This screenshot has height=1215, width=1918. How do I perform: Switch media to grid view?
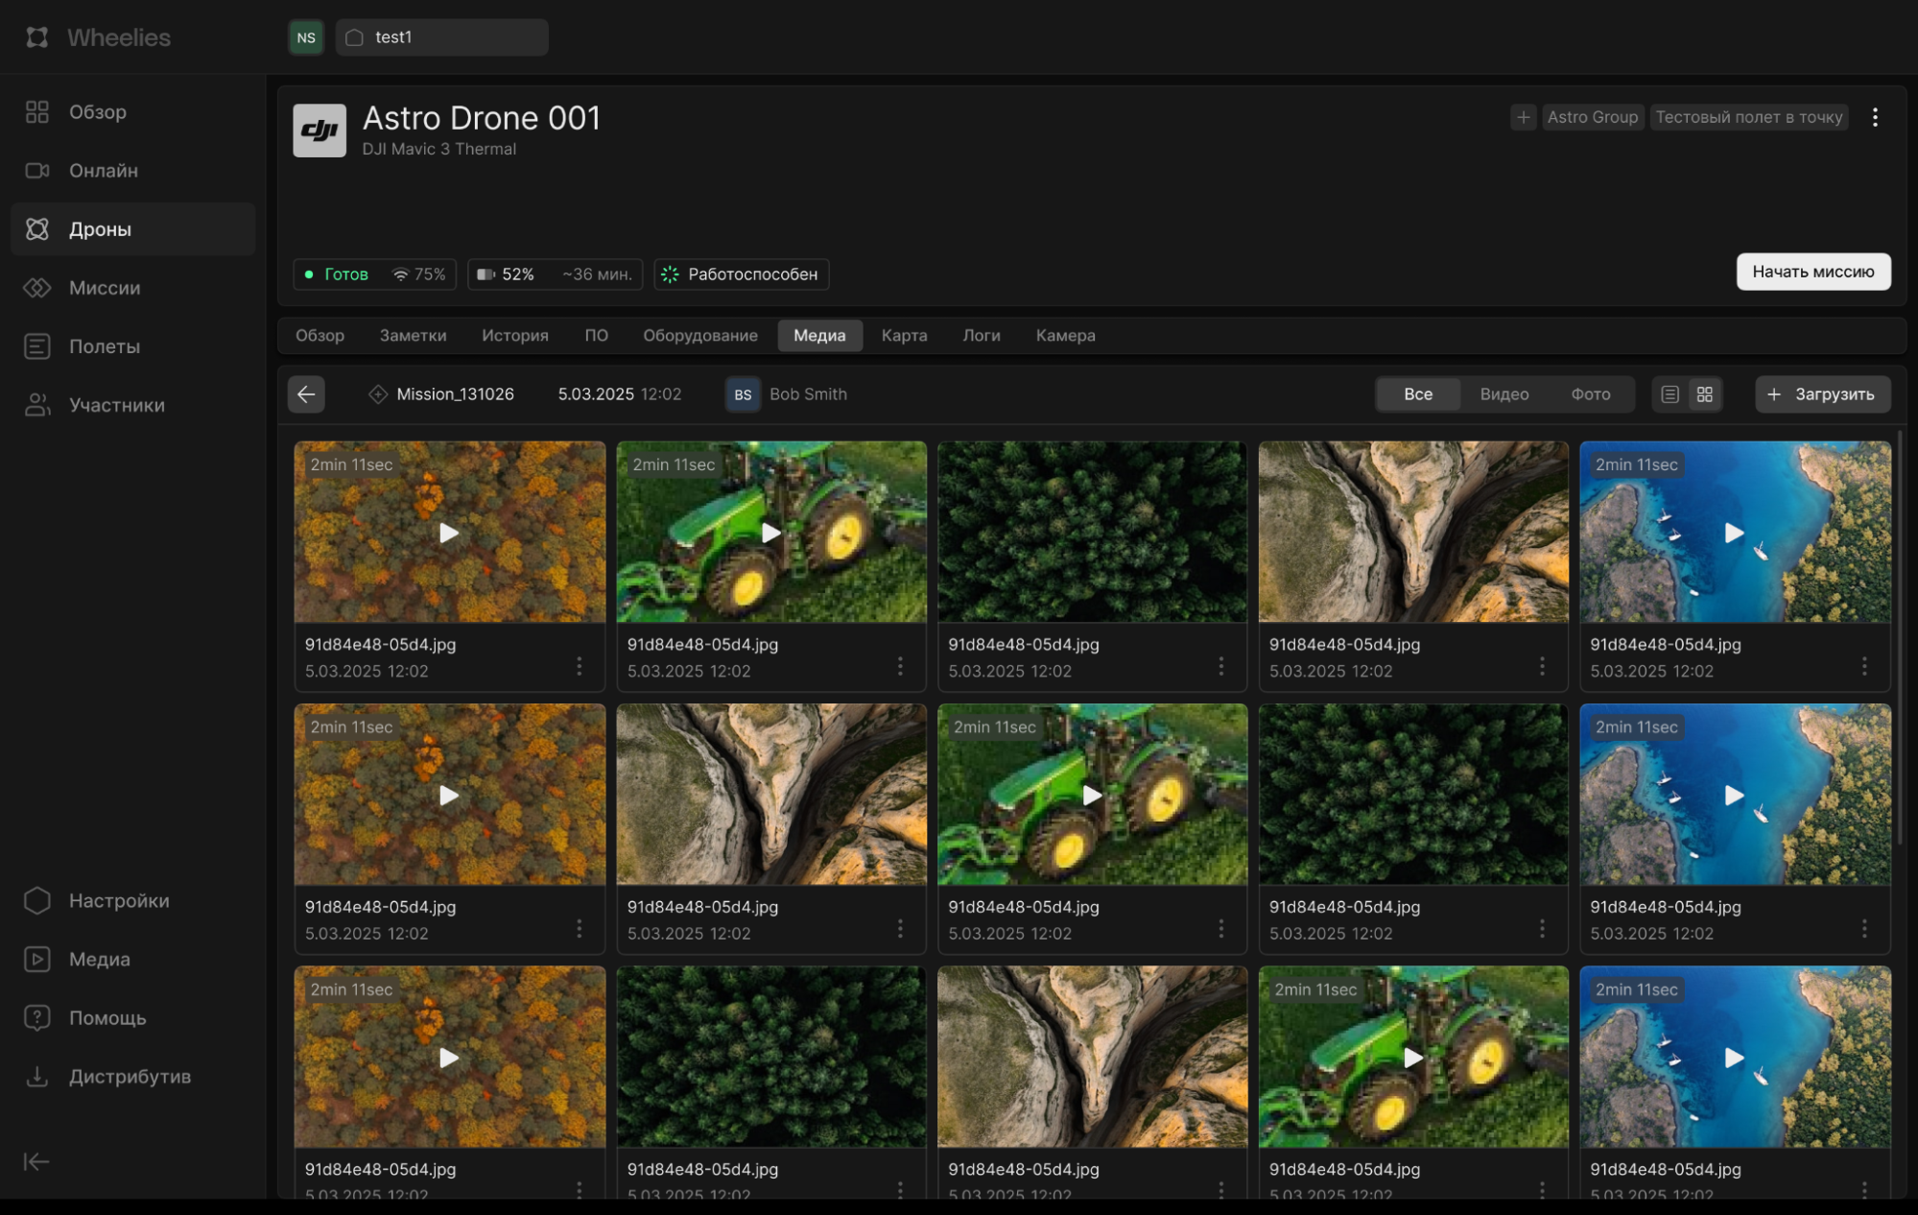tap(1705, 394)
